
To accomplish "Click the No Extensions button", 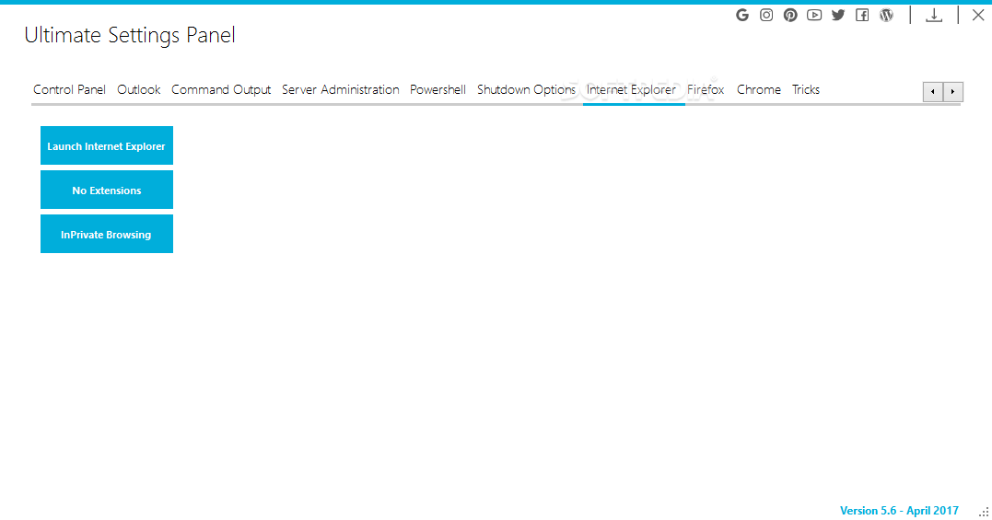I will click(x=106, y=191).
